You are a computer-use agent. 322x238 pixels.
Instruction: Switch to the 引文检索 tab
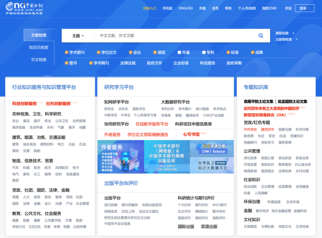pos(39,60)
